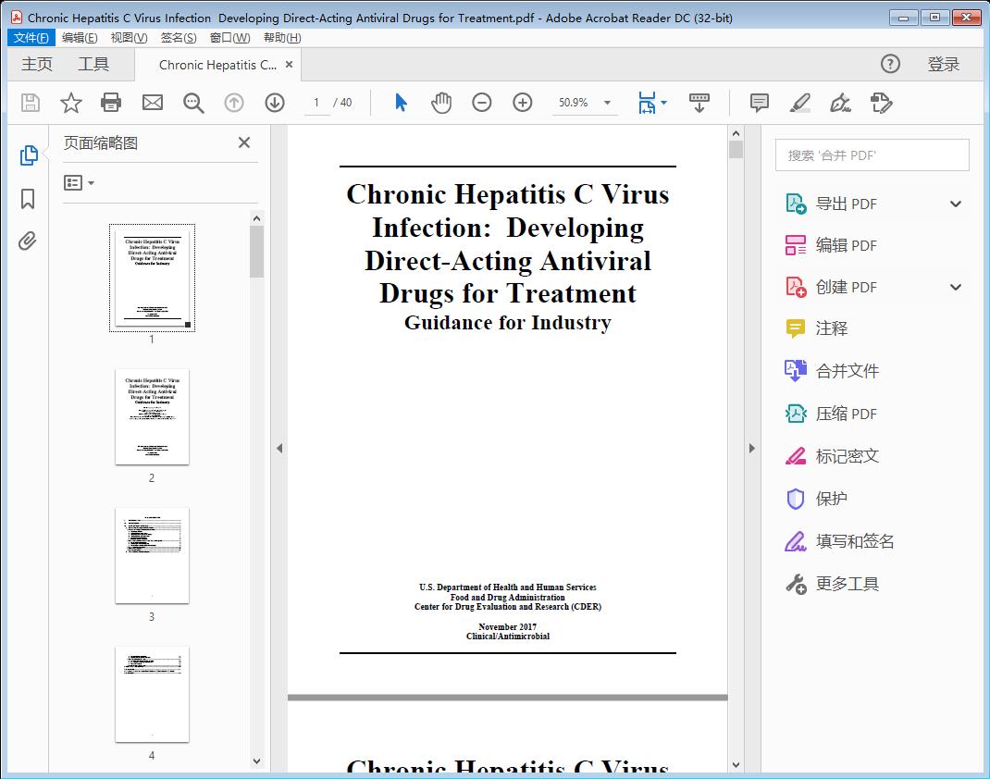The width and height of the screenshot is (990, 779).
Task: Switch to the 主页 tab
Action: point(37,64)
